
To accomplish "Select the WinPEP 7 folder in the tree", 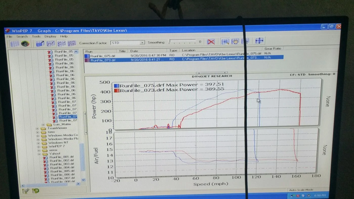I will [57, 146].
